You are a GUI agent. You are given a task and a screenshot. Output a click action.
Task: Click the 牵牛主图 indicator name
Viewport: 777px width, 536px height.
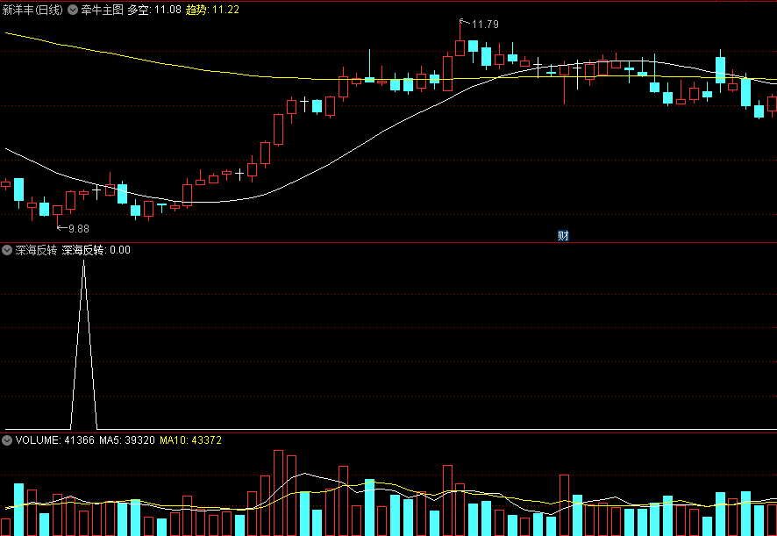(x=102, y=10)
